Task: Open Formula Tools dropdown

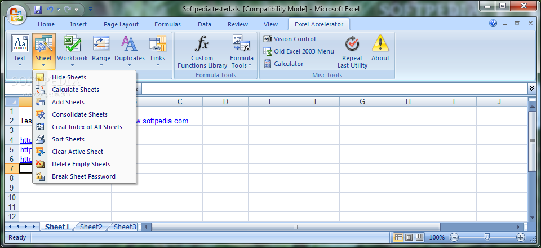Action: pyautogui.click(x=242, y=51)
